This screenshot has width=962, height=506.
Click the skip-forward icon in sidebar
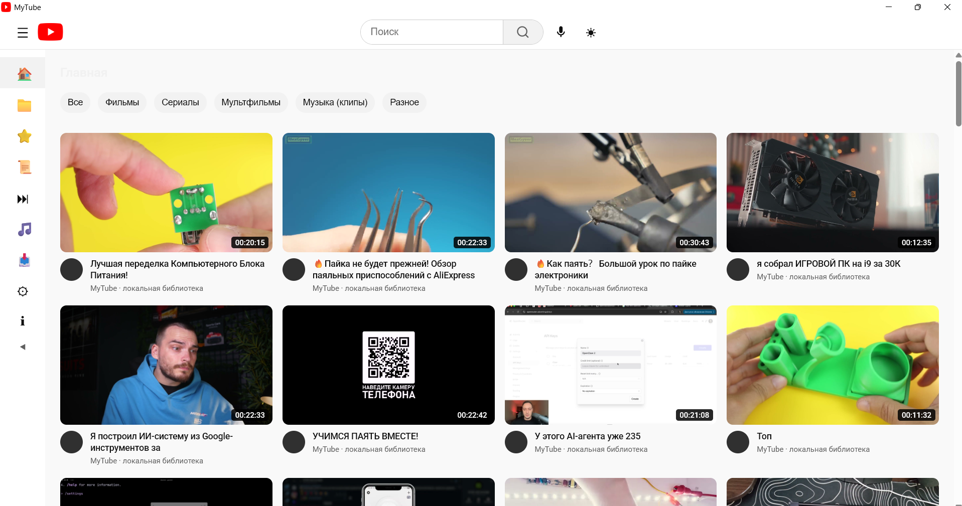click(23, 199)
